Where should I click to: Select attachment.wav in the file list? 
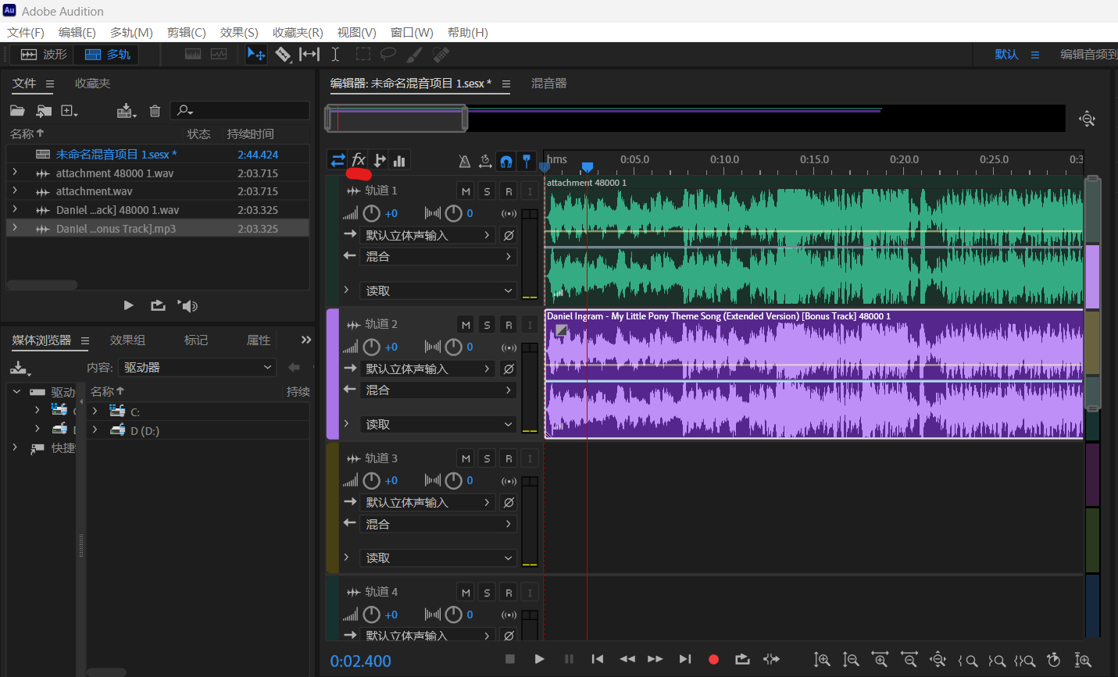pos(94,191)
